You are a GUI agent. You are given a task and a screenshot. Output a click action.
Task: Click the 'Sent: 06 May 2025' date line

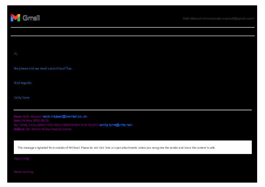coord(31,121)
